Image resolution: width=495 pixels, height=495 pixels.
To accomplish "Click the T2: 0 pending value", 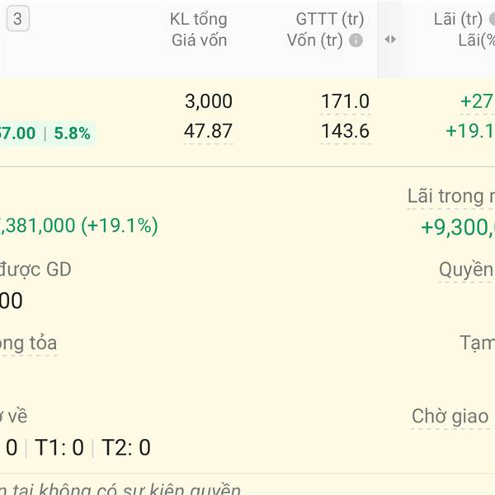I will coord(126,447).
